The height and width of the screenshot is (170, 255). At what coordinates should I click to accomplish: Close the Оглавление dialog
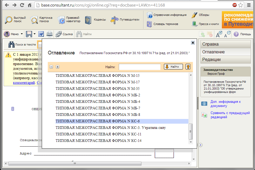point(193,43)
